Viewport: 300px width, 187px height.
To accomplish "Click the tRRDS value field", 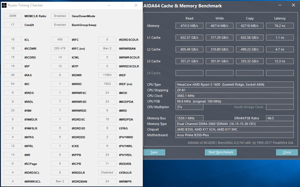I will [13, 92].
